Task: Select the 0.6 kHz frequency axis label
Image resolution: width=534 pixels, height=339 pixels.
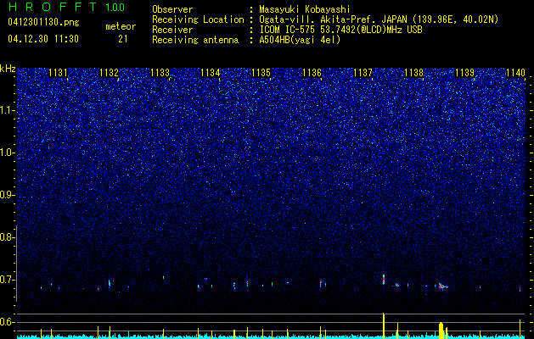Action: tap(6, 322)
